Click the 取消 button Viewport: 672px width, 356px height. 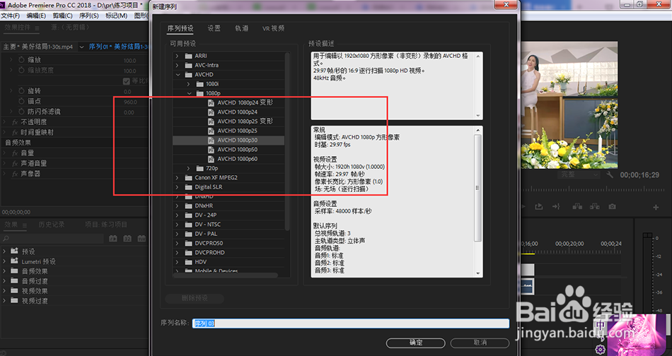(480, 343)
